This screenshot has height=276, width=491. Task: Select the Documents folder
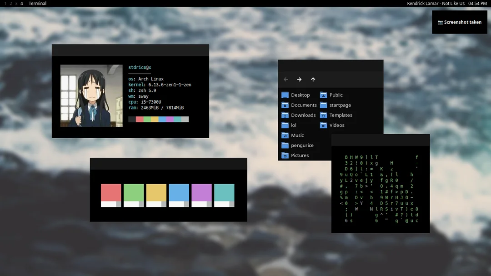pyautogui.click(x=299, y=105)
